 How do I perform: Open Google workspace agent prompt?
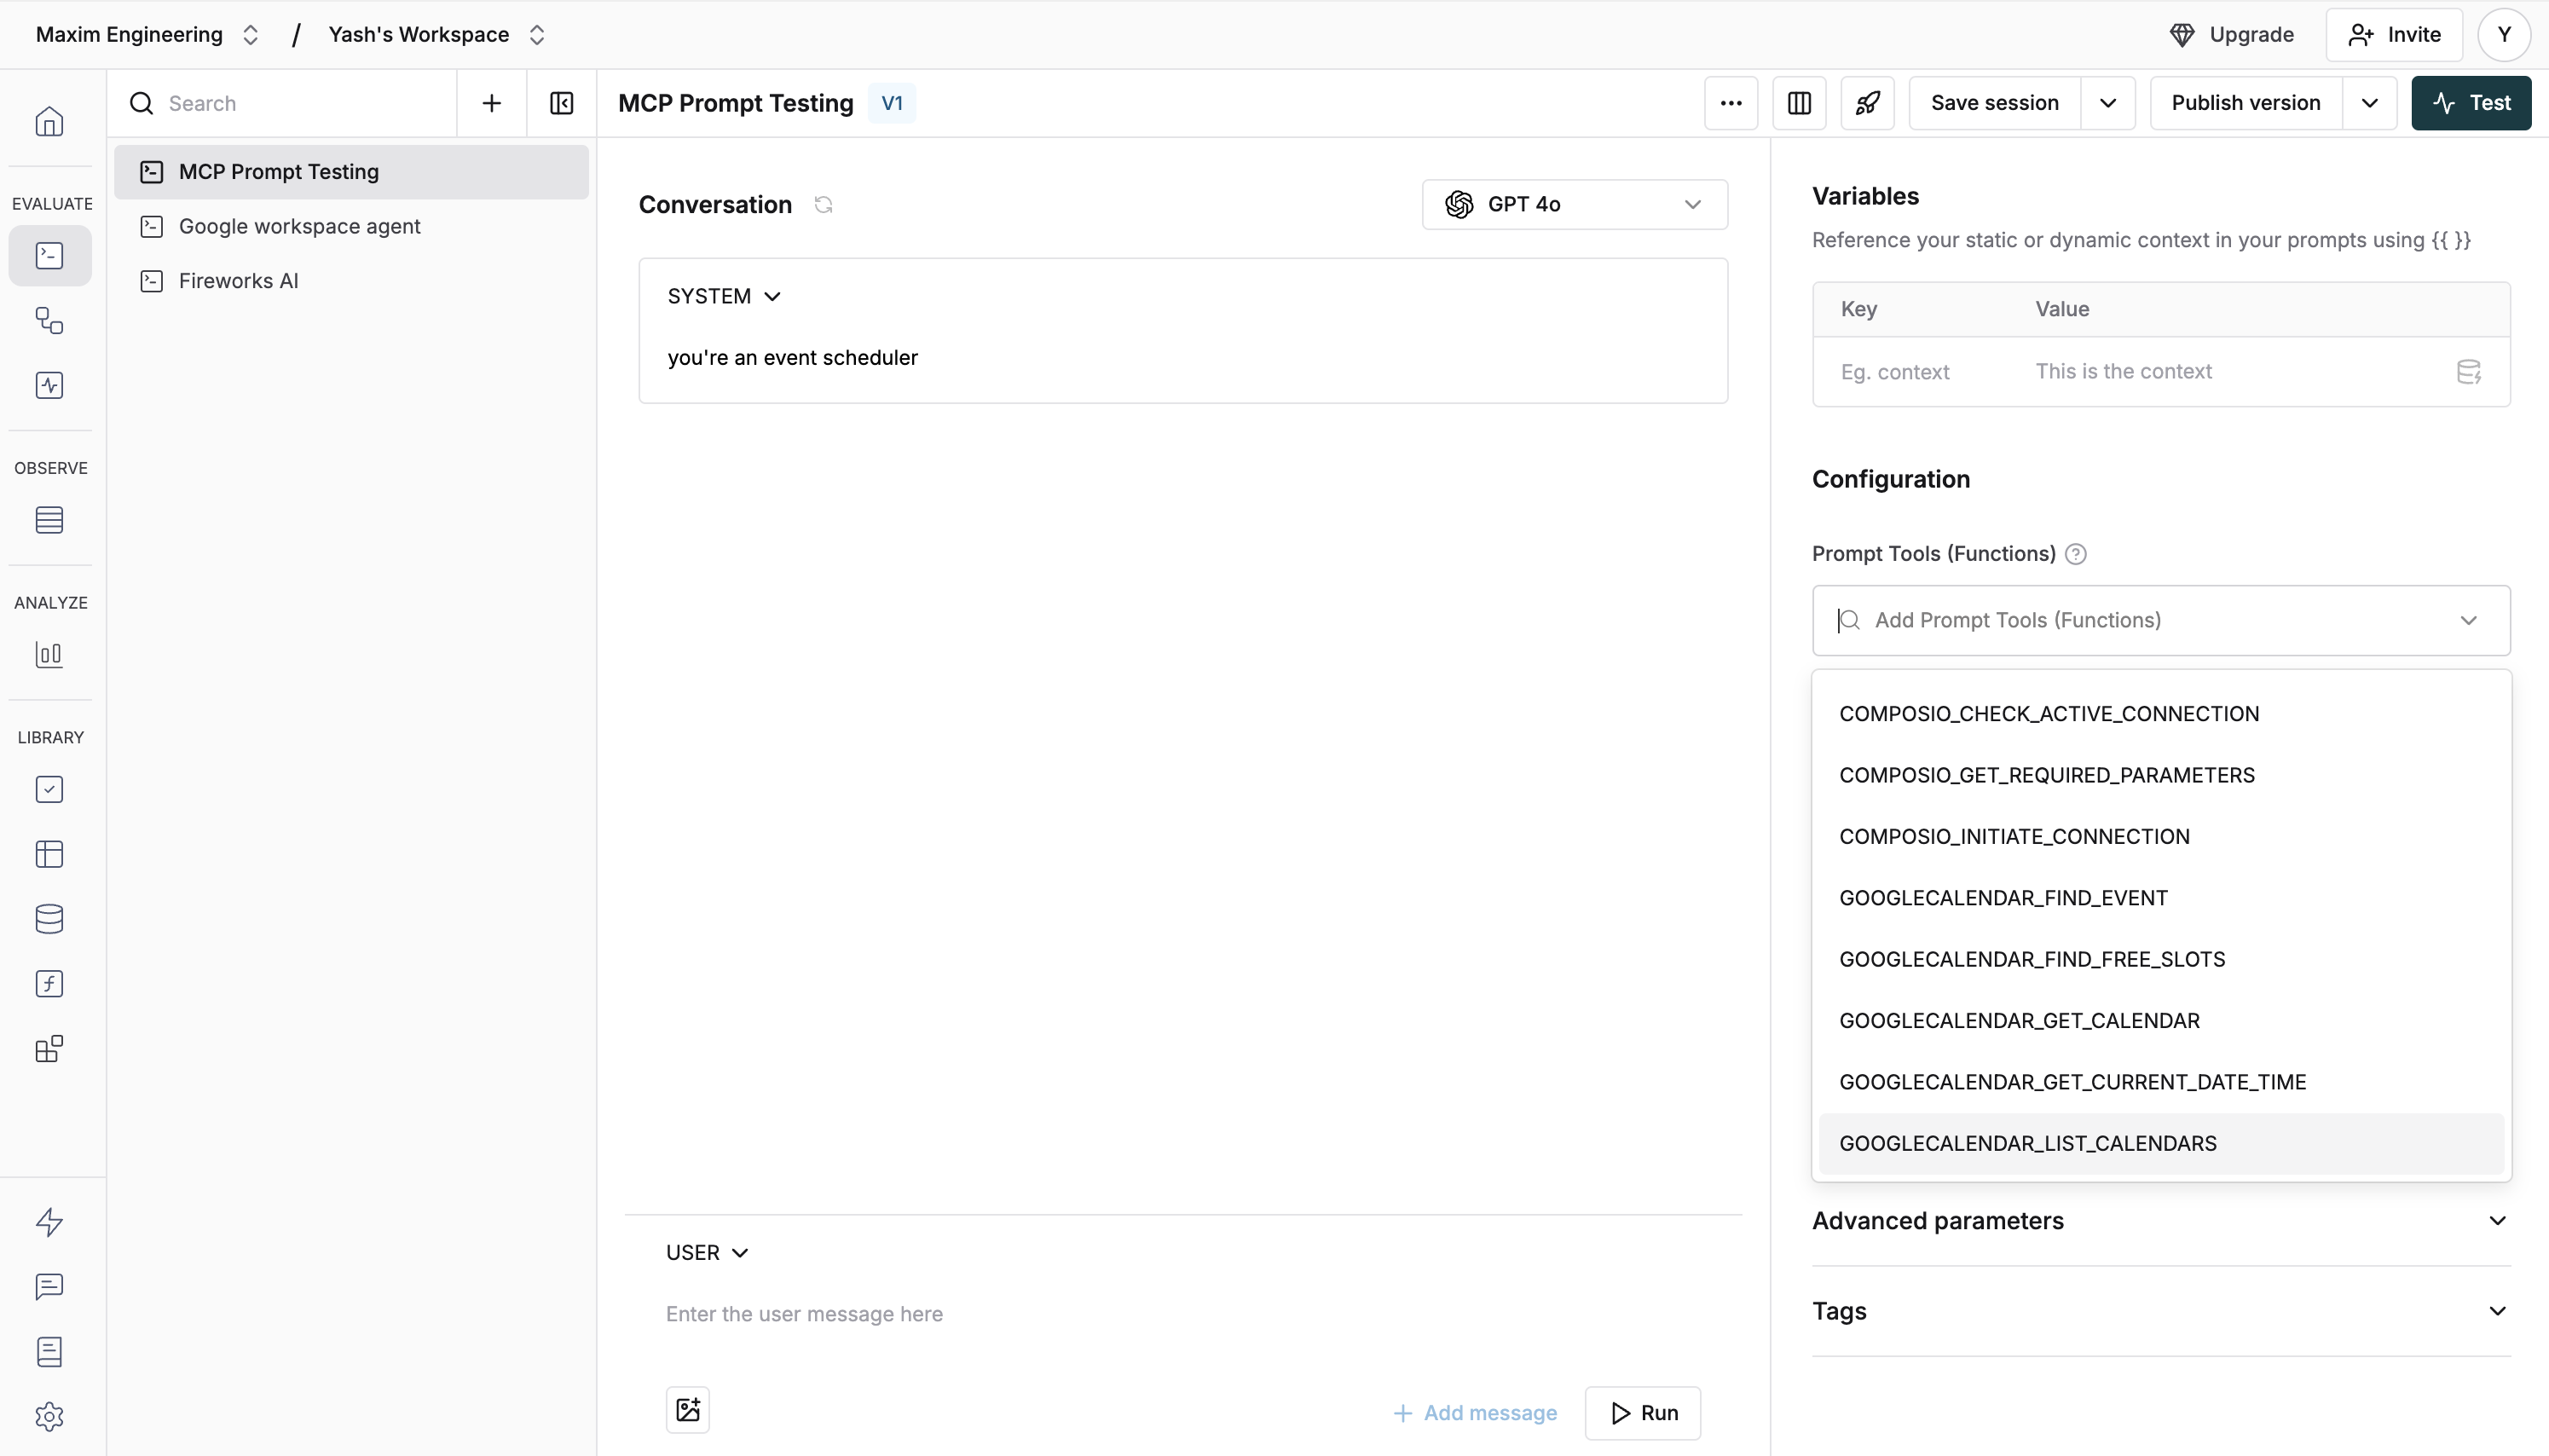pyautogui.click(x=299, y=227)
